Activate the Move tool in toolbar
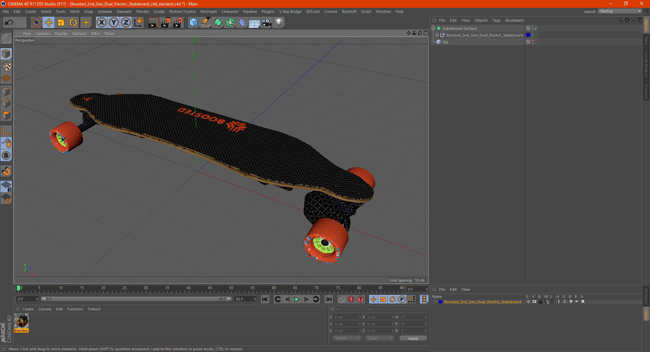The width and height of the screenshot is (650, 352). [49, 23]
